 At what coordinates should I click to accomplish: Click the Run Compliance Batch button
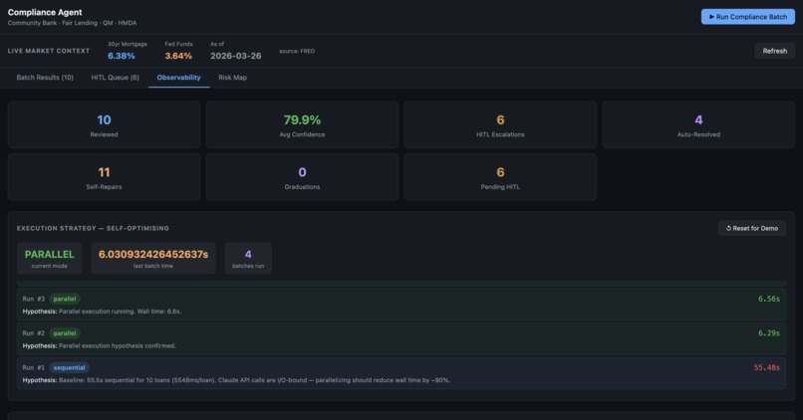(x=747, y=17)
